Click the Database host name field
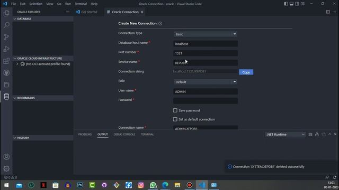339x190 pixels. [206, 44]
